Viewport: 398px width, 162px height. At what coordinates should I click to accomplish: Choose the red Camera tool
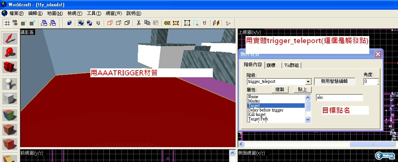10,68
